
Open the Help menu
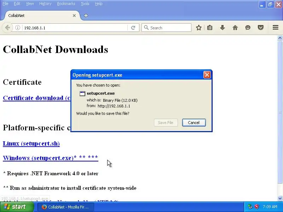[x=99, y=4]
